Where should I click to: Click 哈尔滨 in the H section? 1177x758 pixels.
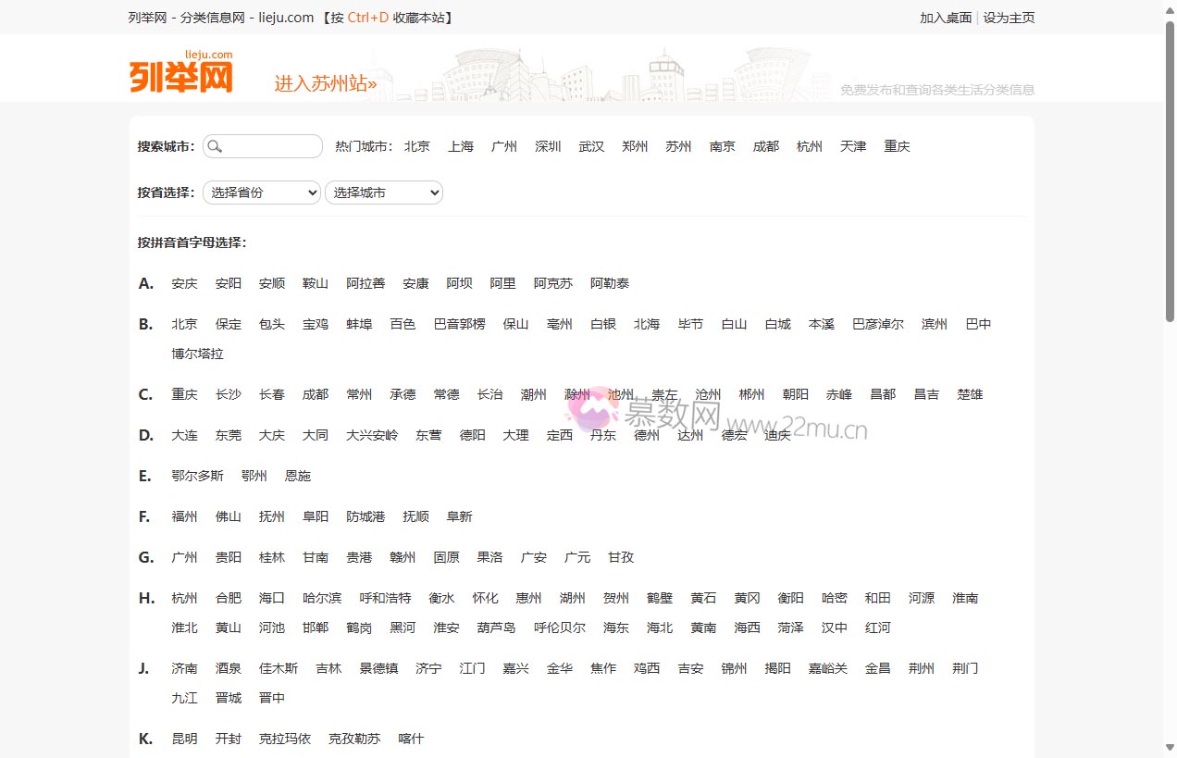pos(322,598)
